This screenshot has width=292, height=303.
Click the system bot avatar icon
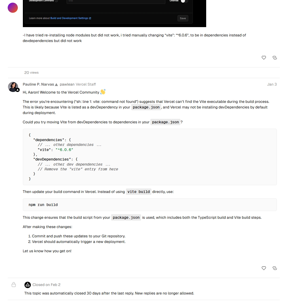(28, 285)
